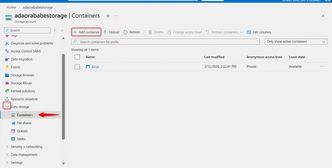Select Tables in the sidebar
Image resolution: width=332 pixels, height=168 pixels.
21,139
